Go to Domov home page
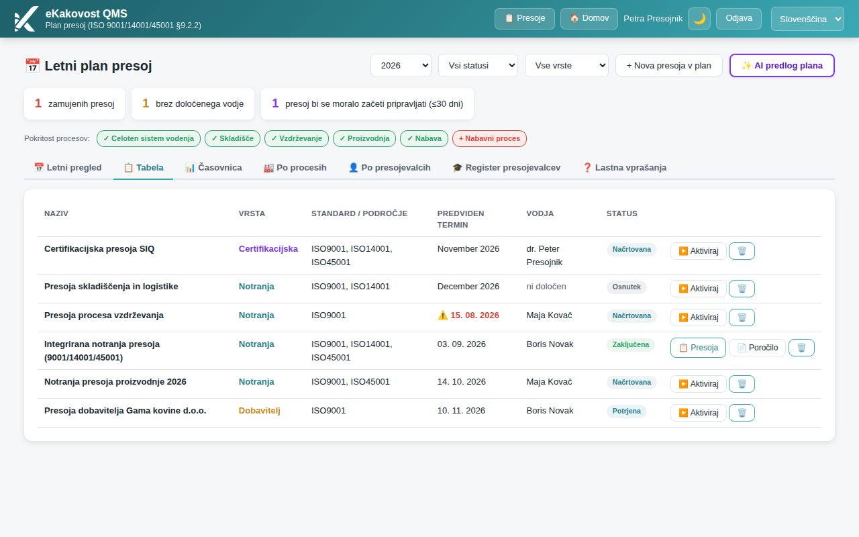 click(x=589, y=19)
